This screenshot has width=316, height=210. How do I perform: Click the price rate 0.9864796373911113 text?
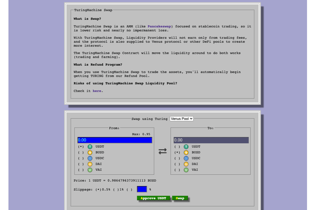[x=126, y=181]
